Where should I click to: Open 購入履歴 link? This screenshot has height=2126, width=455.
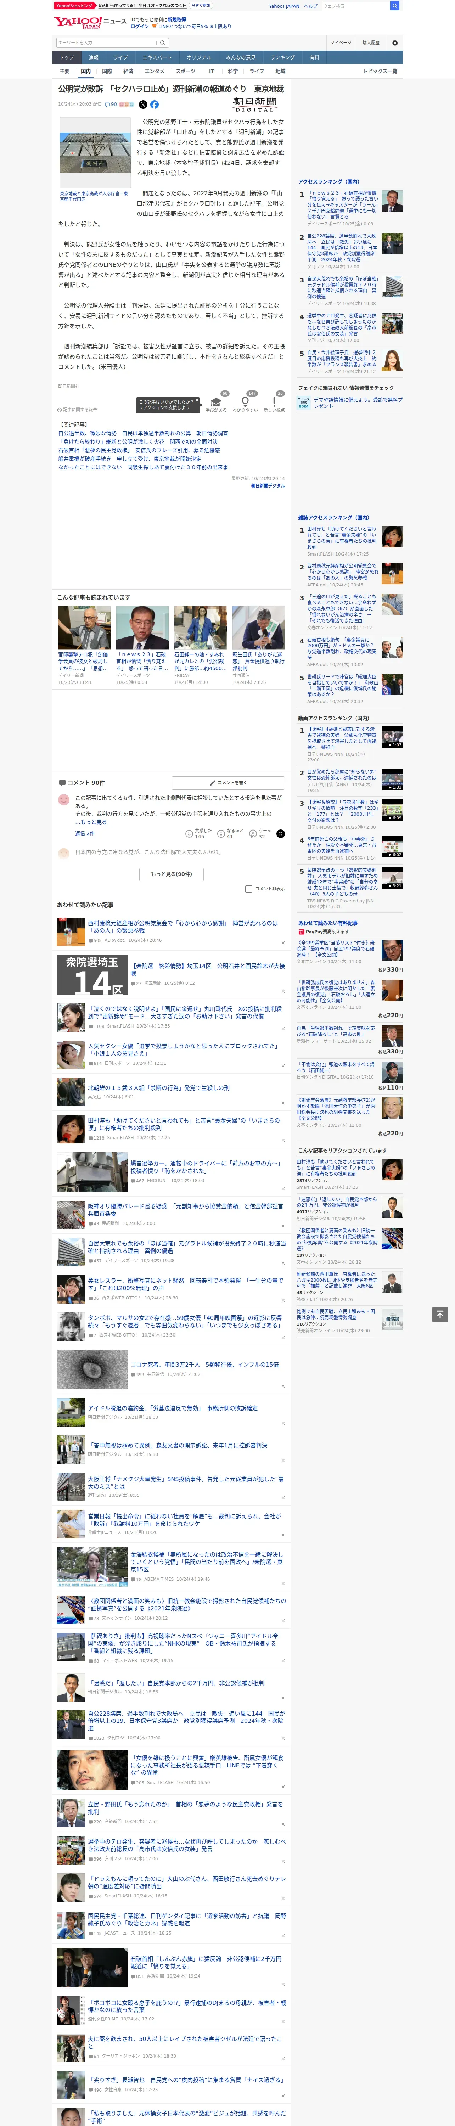[x=371, y=42]
